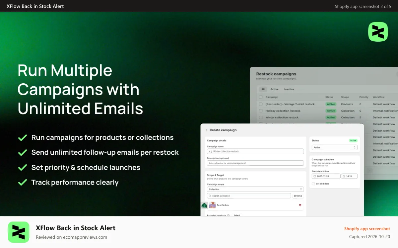This screenshot has height=248, width=398.
Task: Open the start date field showing 2025-11-26
Action: coord(326,176)
